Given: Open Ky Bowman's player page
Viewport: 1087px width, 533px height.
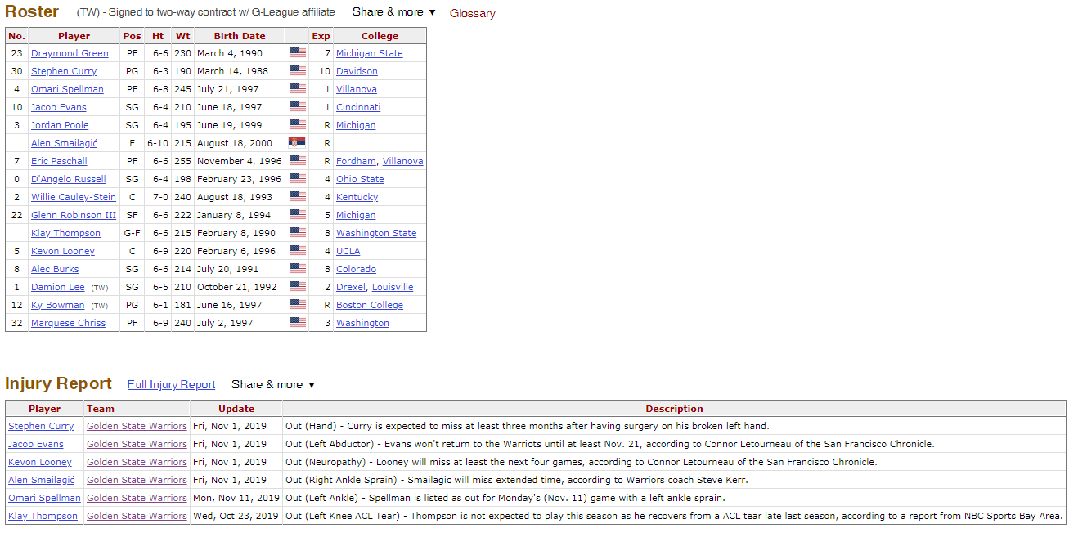Looking at the screenshot, I should click(57, 305).
